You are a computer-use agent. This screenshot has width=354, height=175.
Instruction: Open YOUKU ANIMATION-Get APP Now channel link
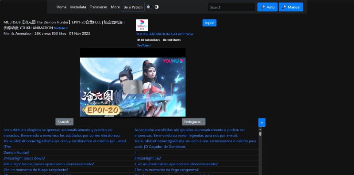coord(165,34)
